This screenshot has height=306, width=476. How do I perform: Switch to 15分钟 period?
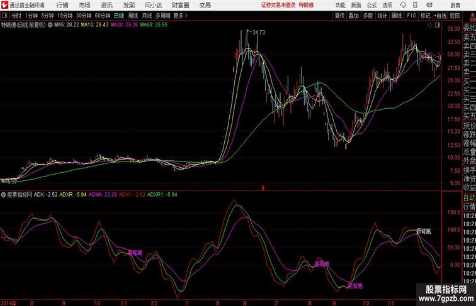65,16
